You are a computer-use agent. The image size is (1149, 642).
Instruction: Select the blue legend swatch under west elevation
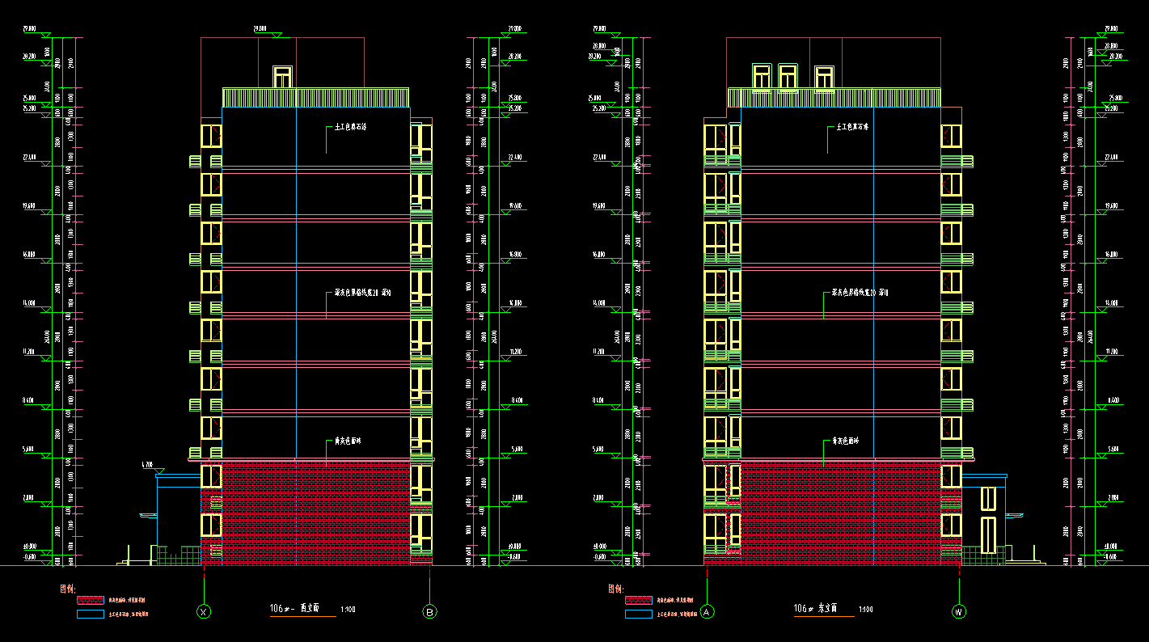[91, 615]
